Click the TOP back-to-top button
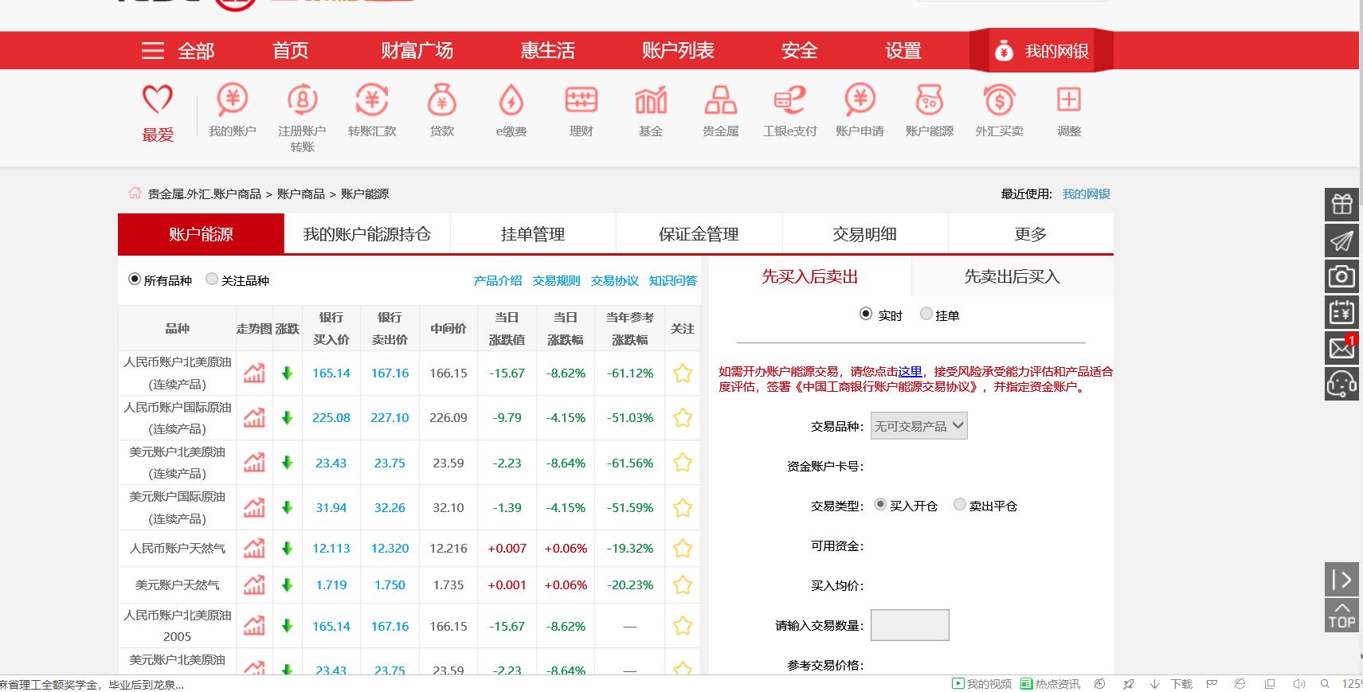Viewport: 1363px width, 692px height. (x=1341, y=615)
